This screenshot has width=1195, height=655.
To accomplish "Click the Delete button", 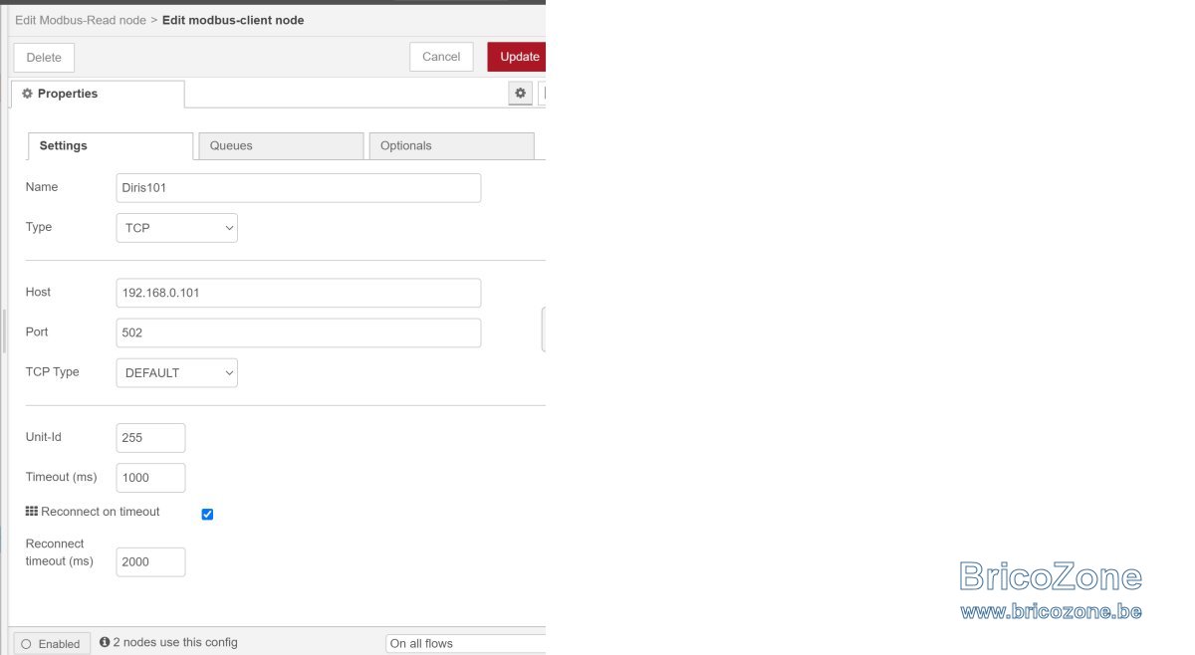I will [44, 58].
